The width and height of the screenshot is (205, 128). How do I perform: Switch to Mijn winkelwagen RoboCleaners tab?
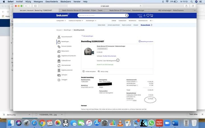click(x=171, y=10)
